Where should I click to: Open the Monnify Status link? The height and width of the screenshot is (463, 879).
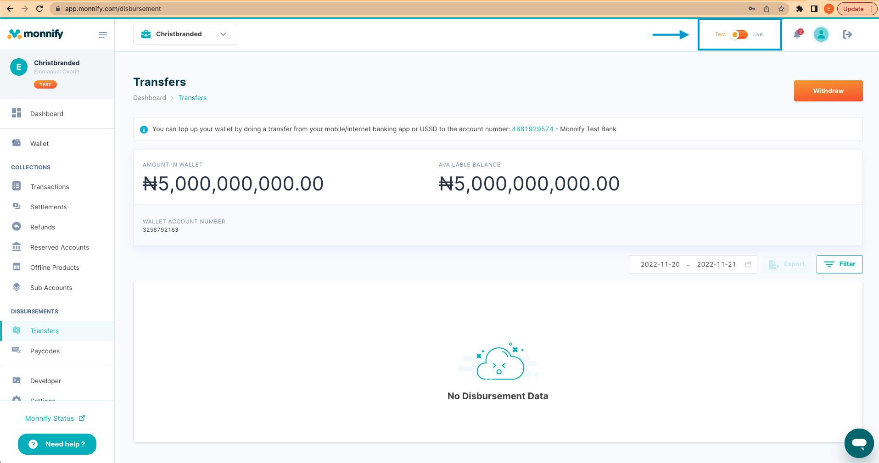(x=50, y=418)
